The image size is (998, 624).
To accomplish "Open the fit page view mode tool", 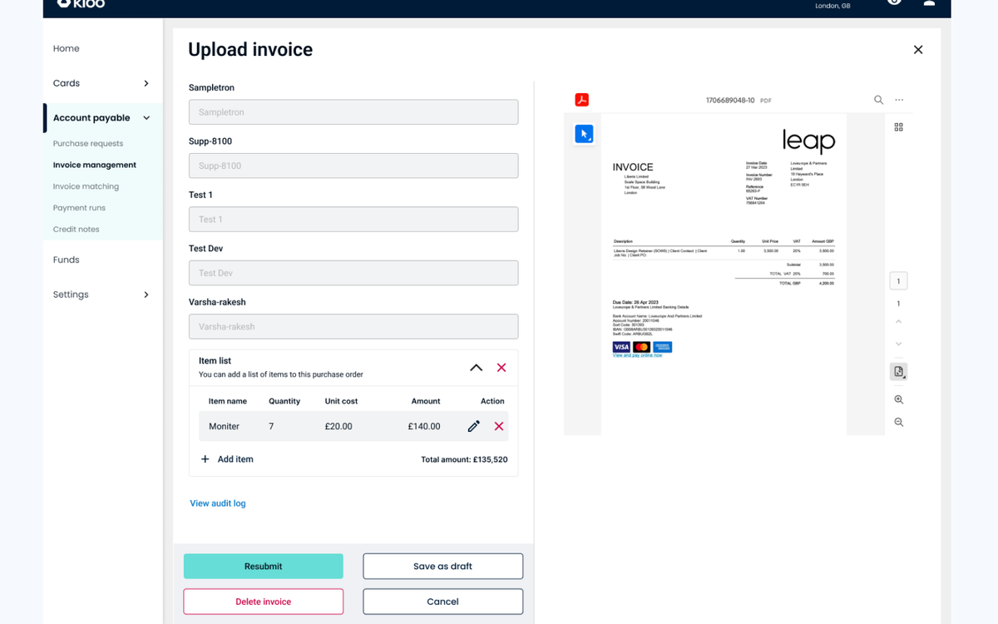I will [x=898, y=371].
